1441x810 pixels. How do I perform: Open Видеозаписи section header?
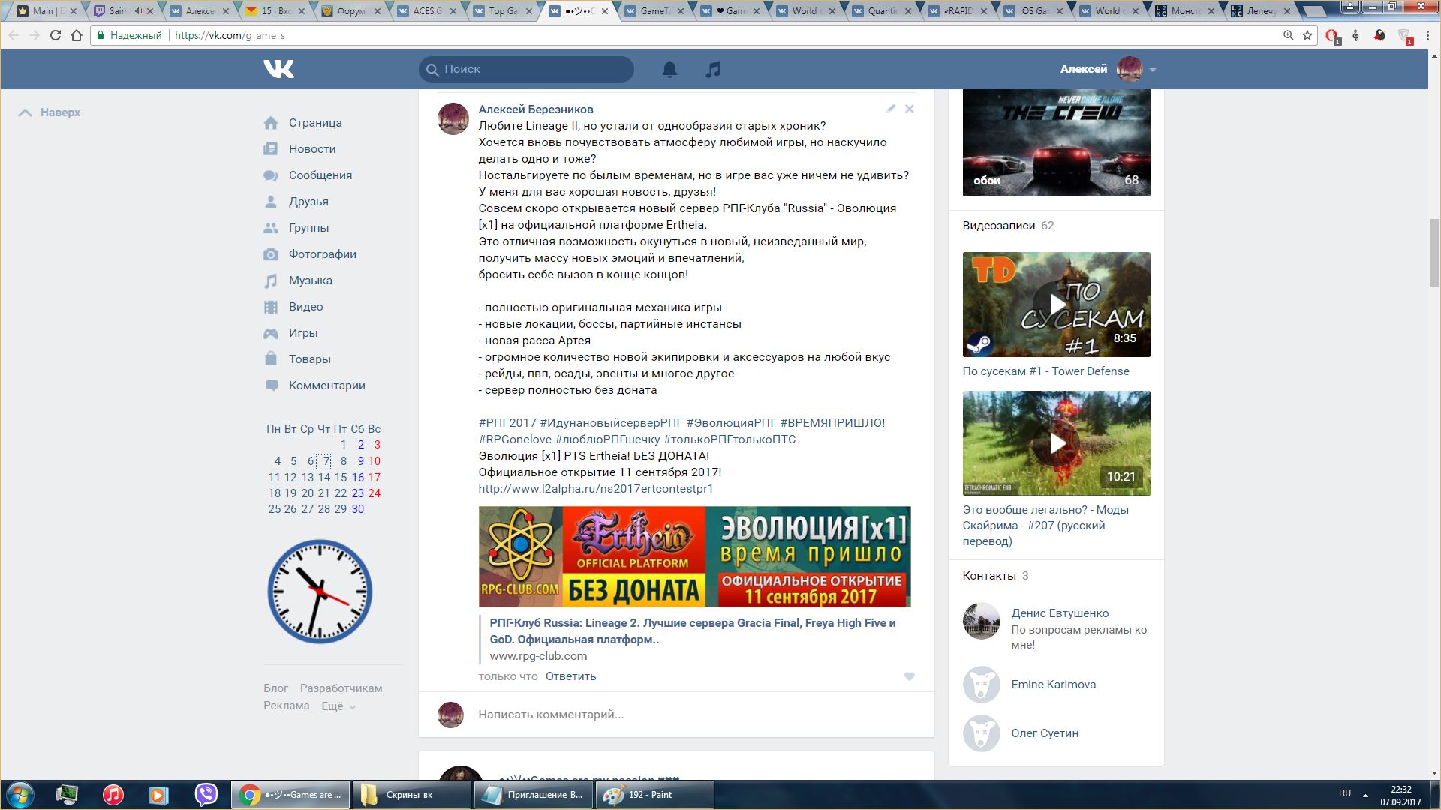point(999,226)
